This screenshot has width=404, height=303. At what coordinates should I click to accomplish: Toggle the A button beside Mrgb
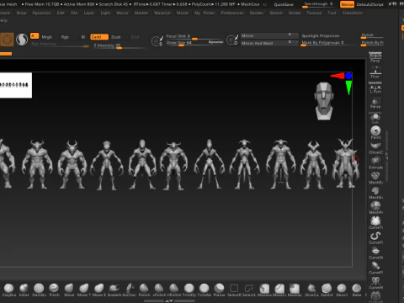click(35, 36)
